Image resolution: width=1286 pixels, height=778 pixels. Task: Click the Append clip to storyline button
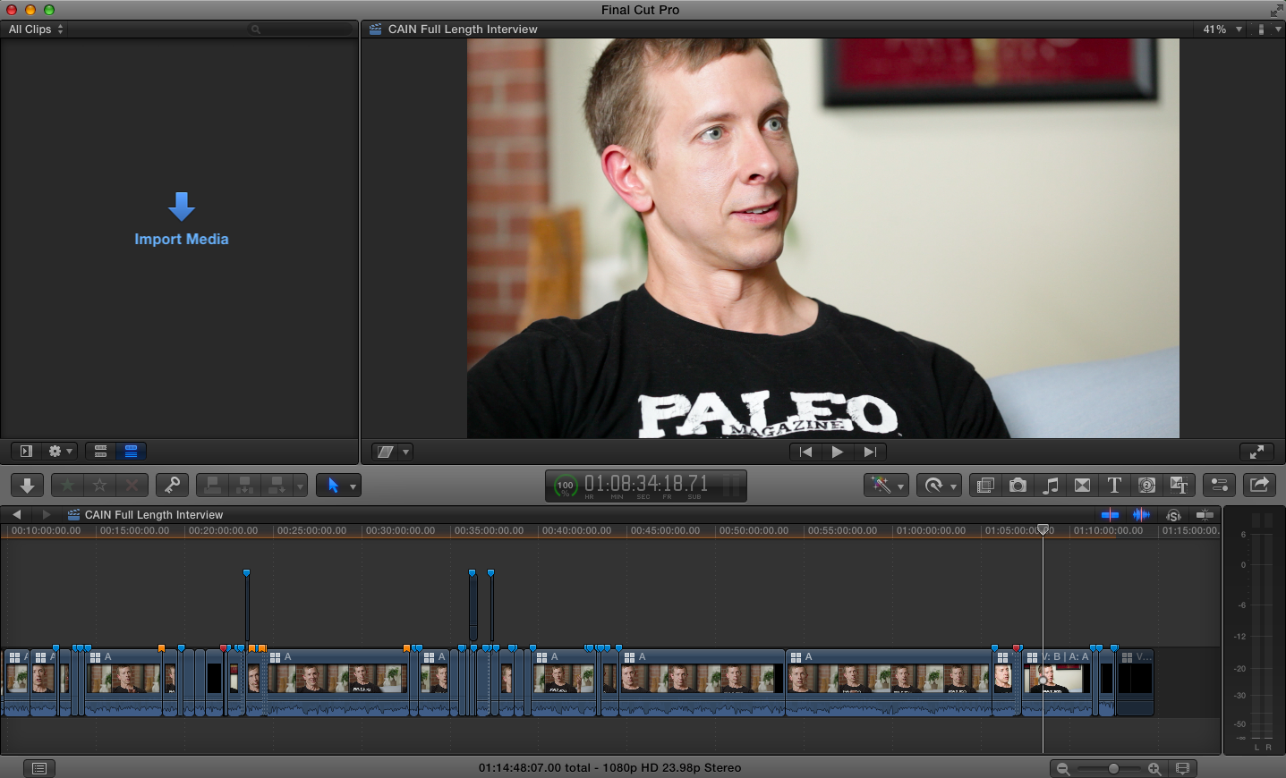coord(277,486)
